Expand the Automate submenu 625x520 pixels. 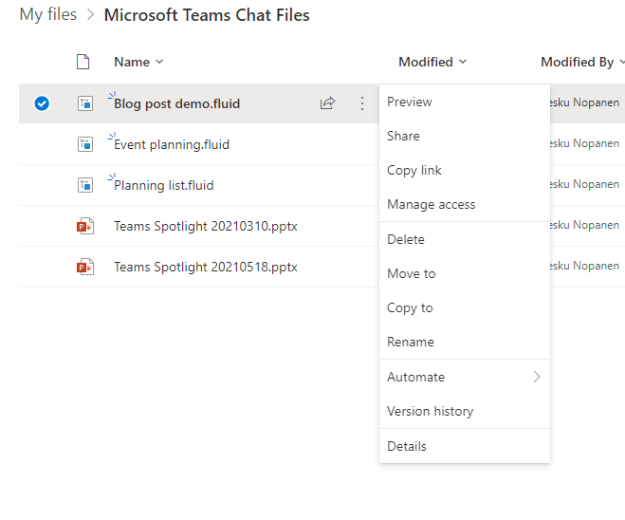pyautogui.click(x=464, y=377)
